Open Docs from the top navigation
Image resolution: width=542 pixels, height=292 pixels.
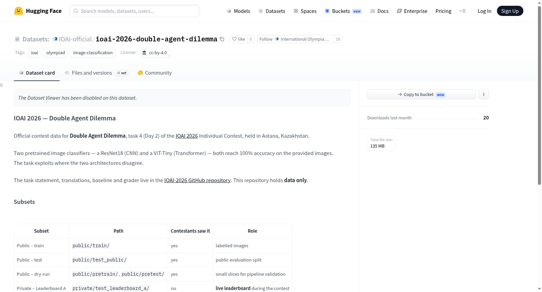379,11
